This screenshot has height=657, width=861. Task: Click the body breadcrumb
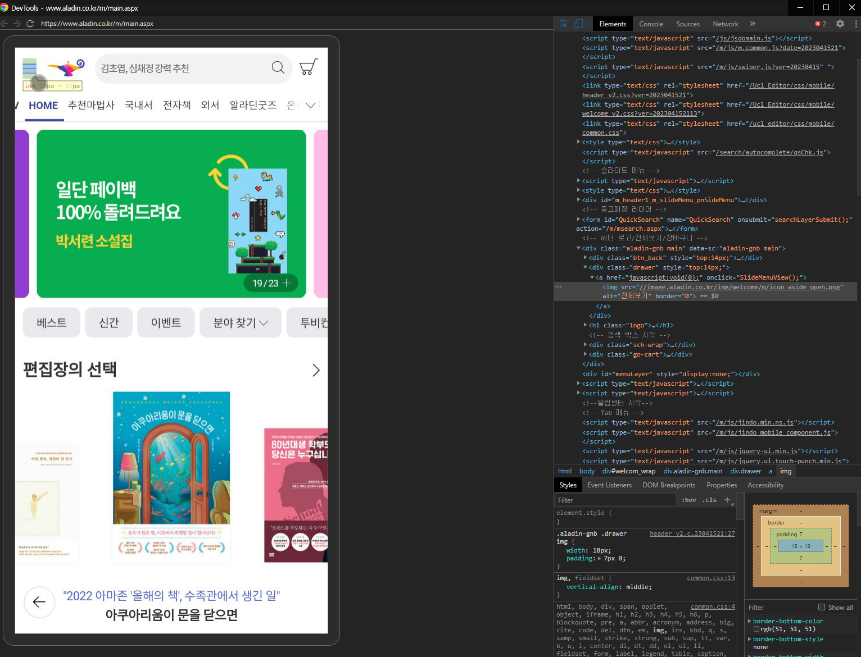pos(587,471)
